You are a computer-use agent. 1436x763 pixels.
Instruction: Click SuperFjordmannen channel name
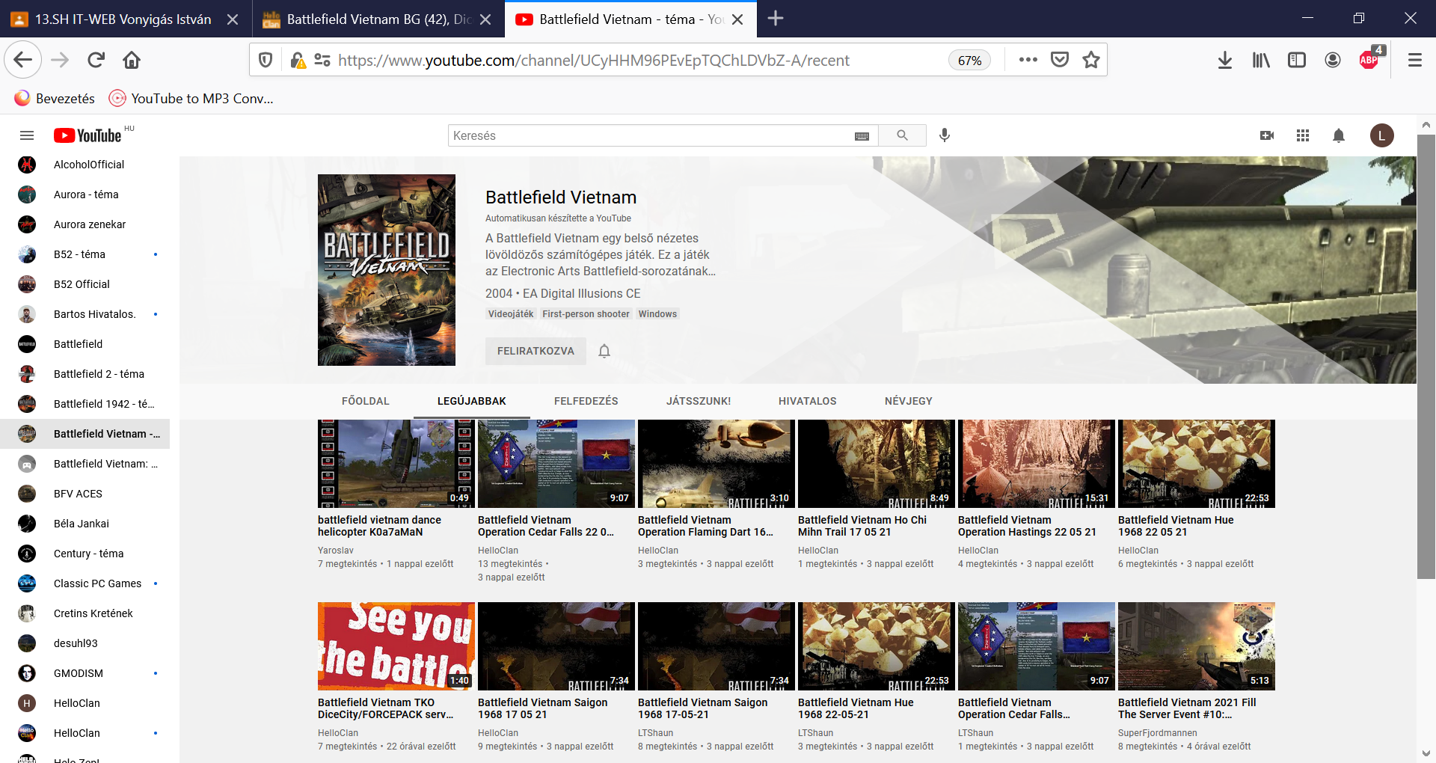[x=1157, y=733]
